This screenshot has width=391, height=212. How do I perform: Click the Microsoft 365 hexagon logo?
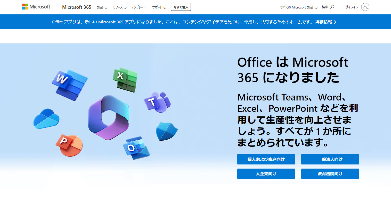click(x=109, y=117)
